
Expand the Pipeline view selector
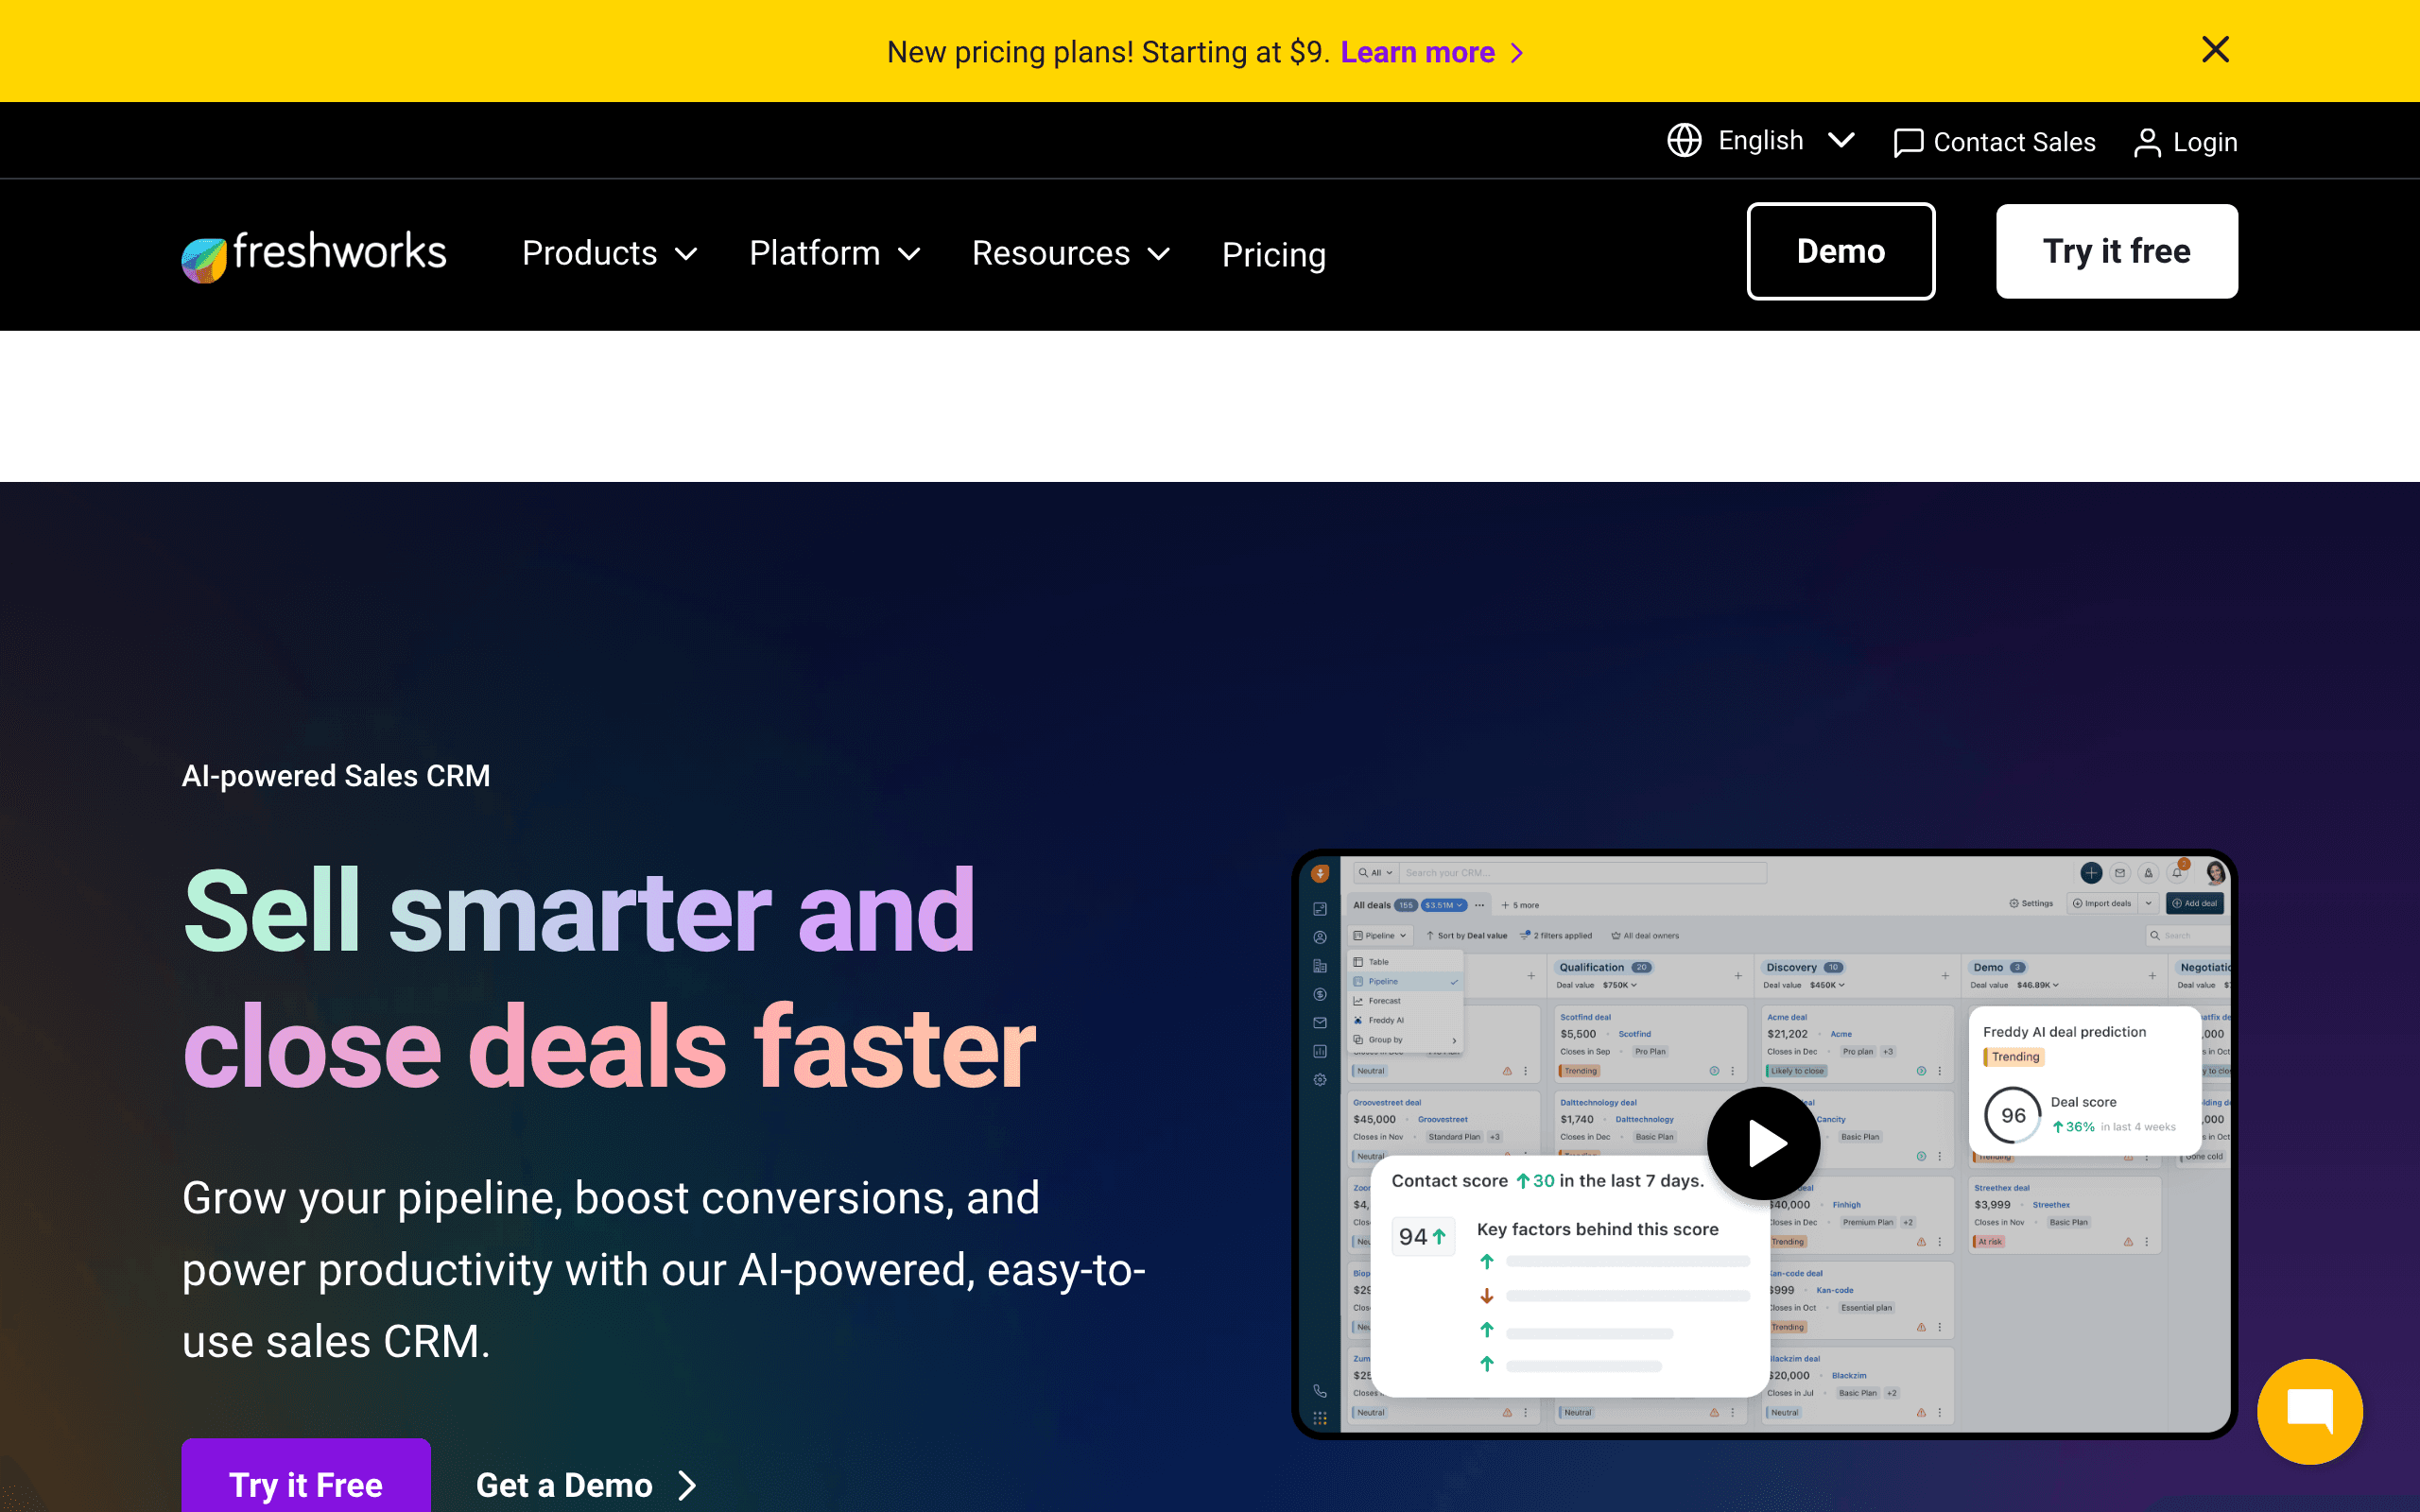[1380, 936]
